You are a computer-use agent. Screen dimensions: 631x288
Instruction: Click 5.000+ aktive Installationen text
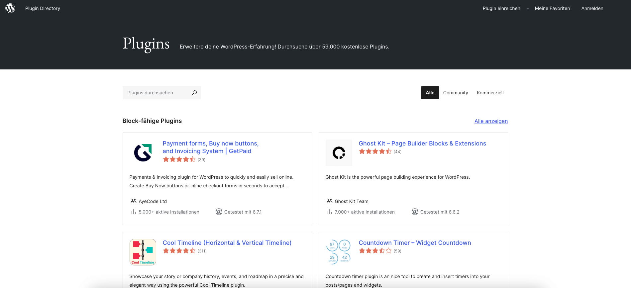(169, 212)
